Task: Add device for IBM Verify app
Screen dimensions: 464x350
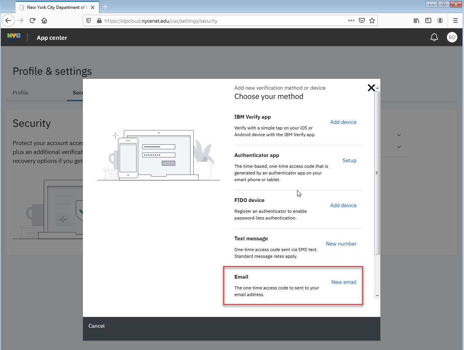Action: pos(343,122)
